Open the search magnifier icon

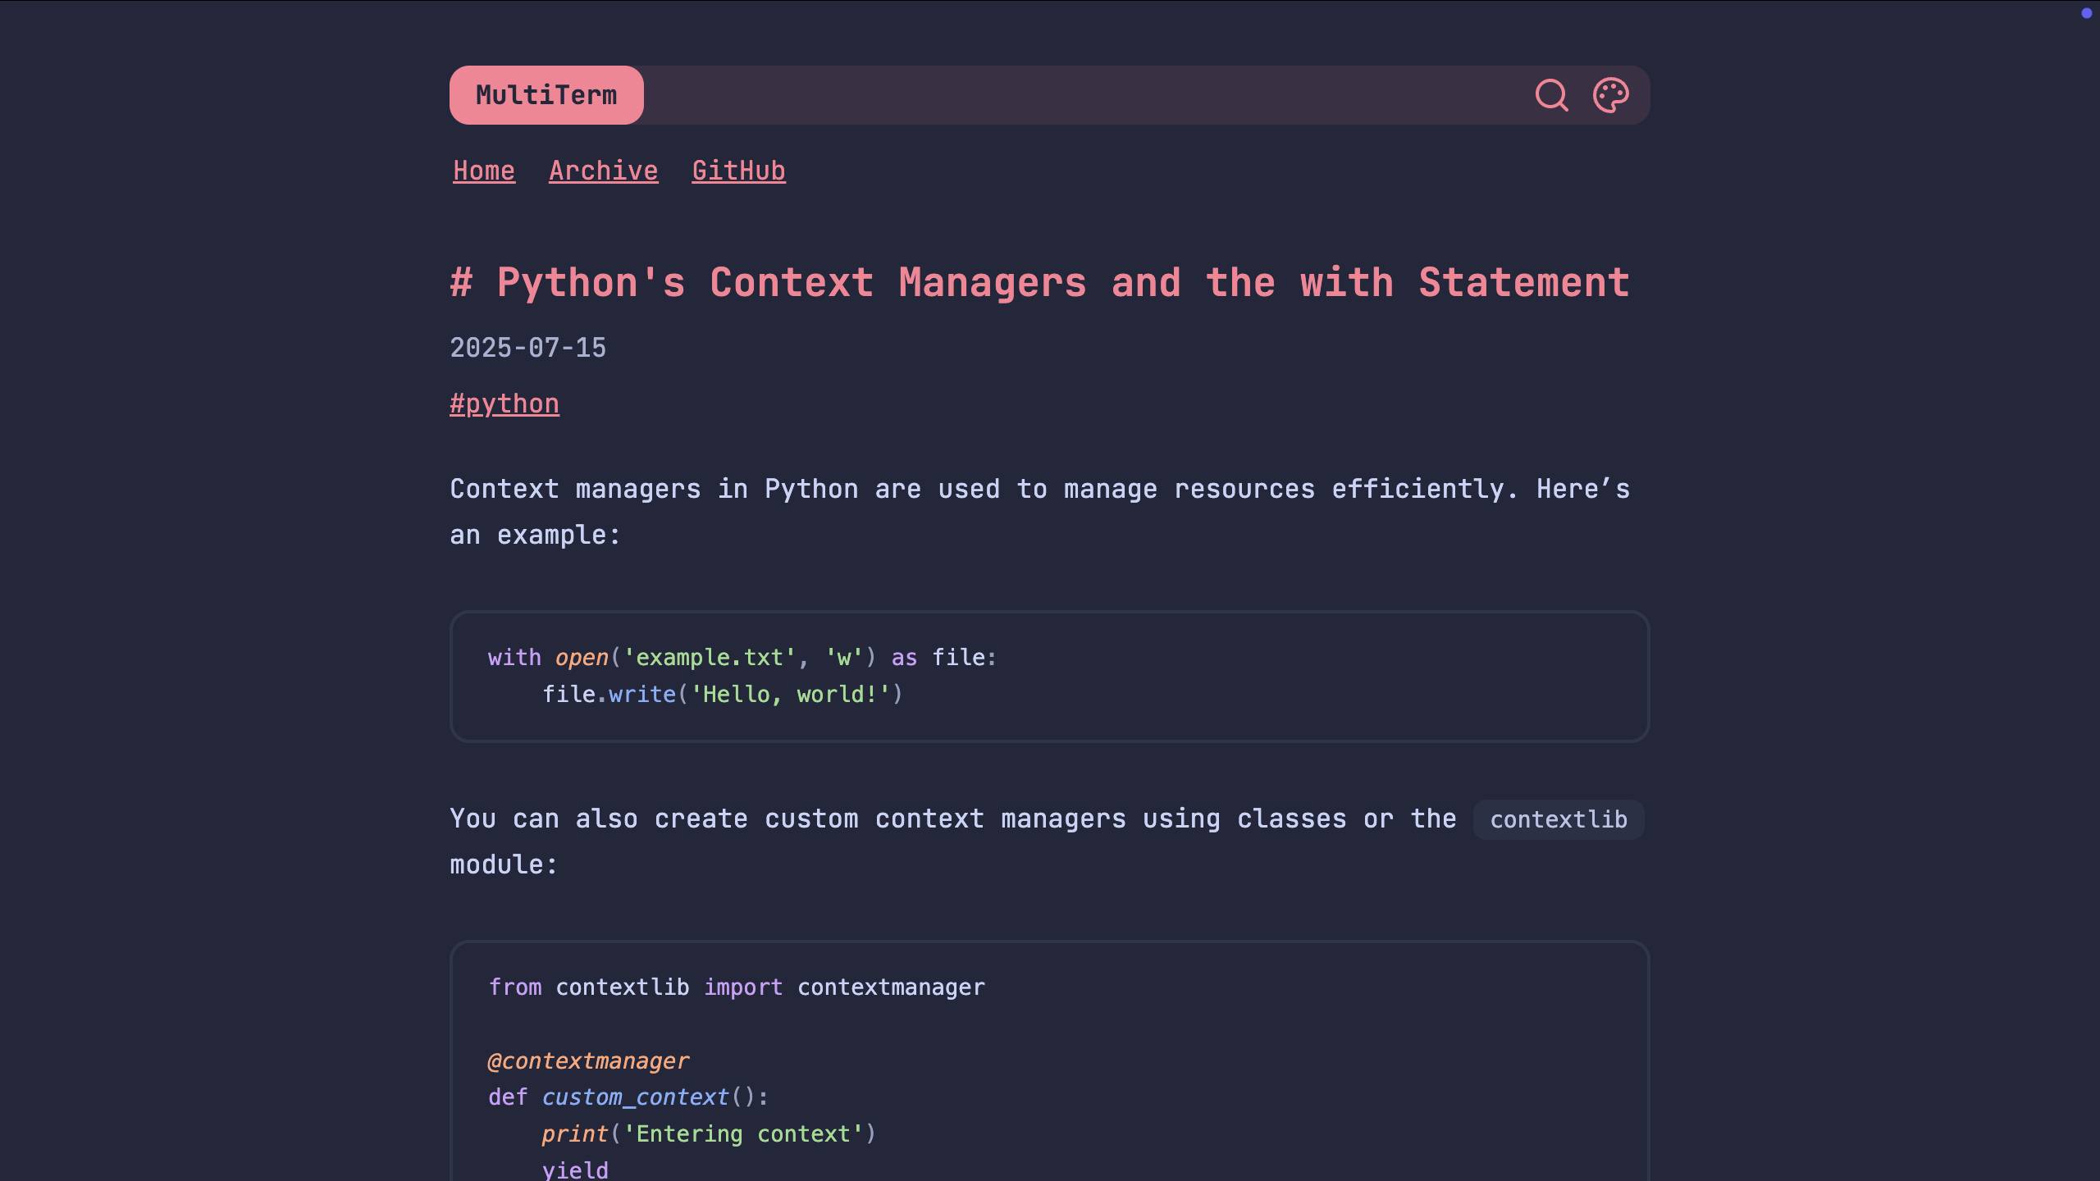tap(1551, 95)
